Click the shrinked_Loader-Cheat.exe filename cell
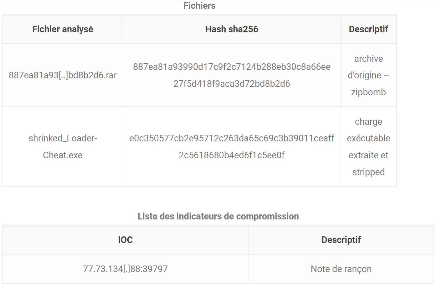The width and height of the screenshot is (436, 284). (63, 147)
